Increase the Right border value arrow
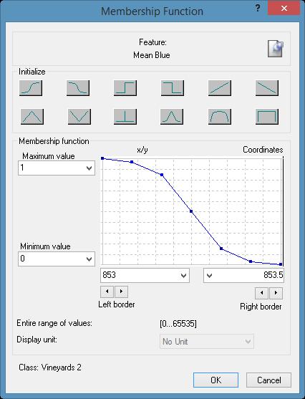305x399 pixels. (x=276, y=293)
